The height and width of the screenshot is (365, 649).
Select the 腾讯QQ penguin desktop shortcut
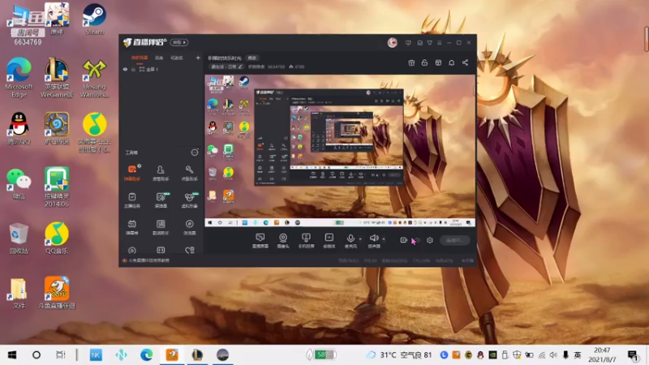[19, 129]
